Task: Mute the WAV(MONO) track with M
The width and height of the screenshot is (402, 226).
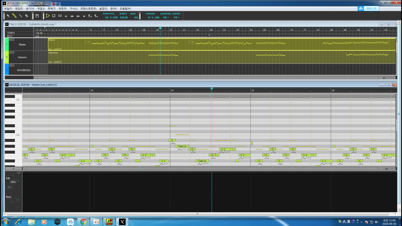Action: [x=10, y=65]
